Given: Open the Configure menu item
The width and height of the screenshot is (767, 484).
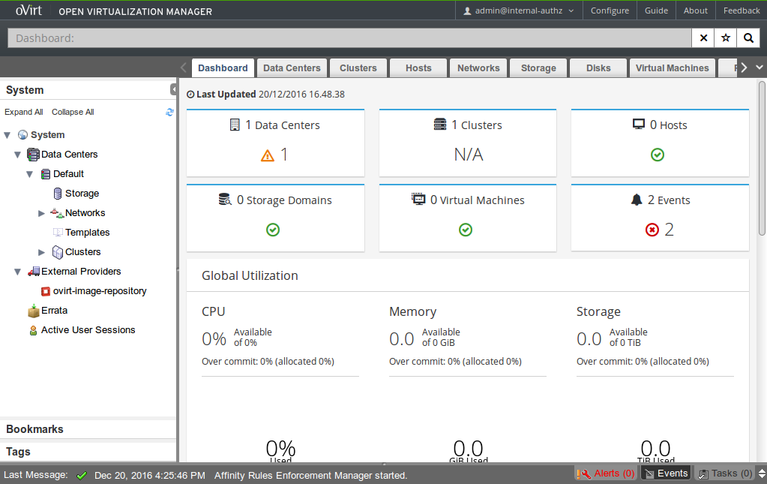Looking at the screenshot, I should (x=610, y=11).
